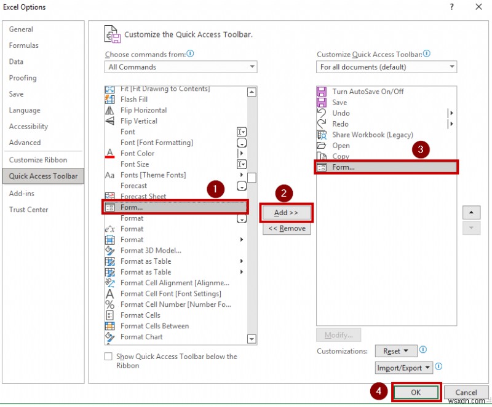Click the Flip Horizontal icon
Image resolution: width=492 pixels, height=407 pixels.
point(111,110)
